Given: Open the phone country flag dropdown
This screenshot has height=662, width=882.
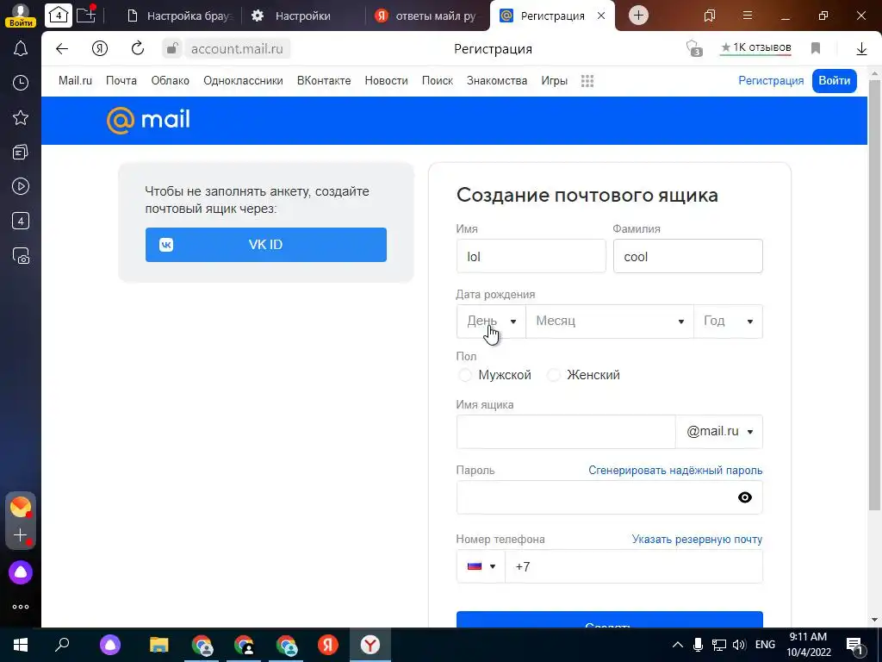Looking at the screenshot, I should click(481, 566).
